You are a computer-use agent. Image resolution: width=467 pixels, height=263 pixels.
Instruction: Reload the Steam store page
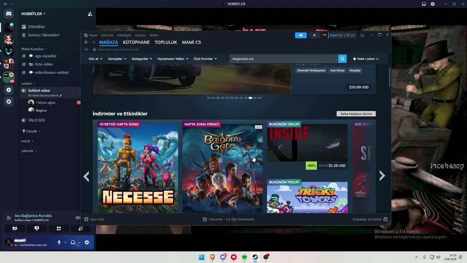(x=86, y=49)
